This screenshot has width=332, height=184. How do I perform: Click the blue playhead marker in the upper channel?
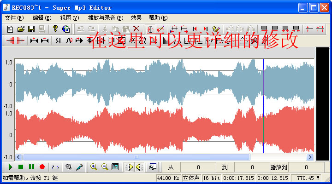pos(263,82)
